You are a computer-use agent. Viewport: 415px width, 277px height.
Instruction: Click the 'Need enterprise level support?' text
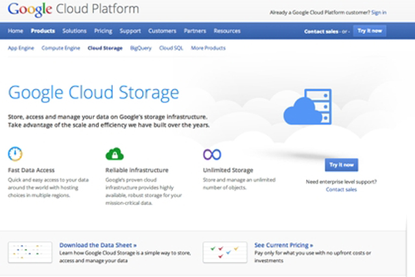point(341,182)
